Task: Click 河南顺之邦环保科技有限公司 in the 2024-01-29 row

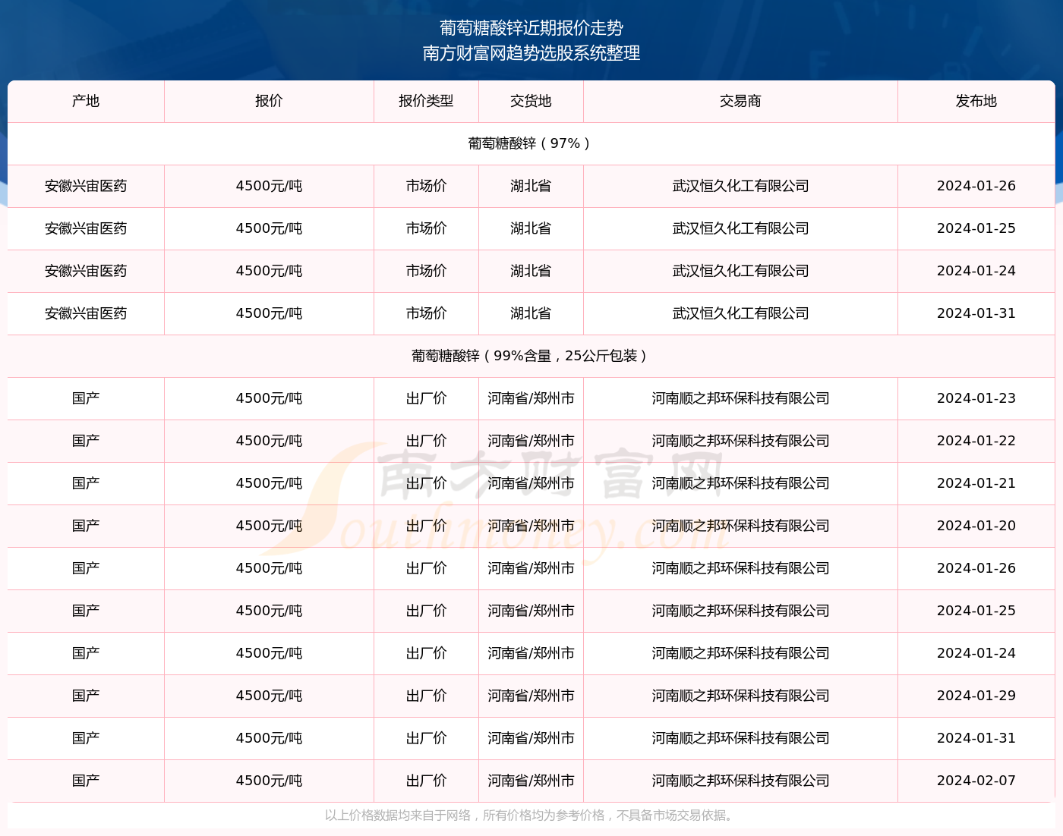Action: tap(740, 696)
